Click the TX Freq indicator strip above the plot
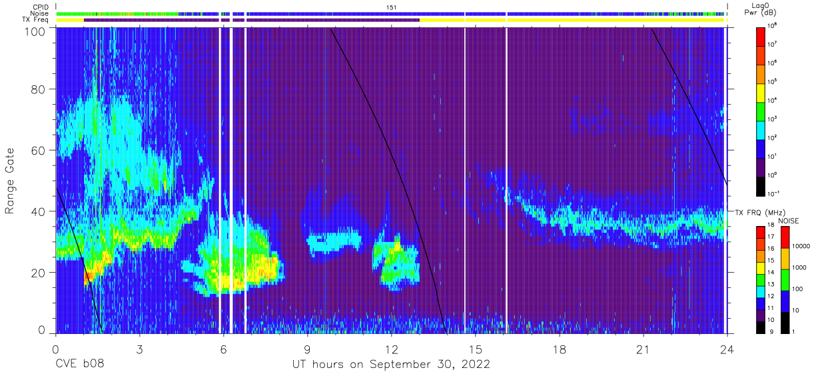 coord(390,20)
